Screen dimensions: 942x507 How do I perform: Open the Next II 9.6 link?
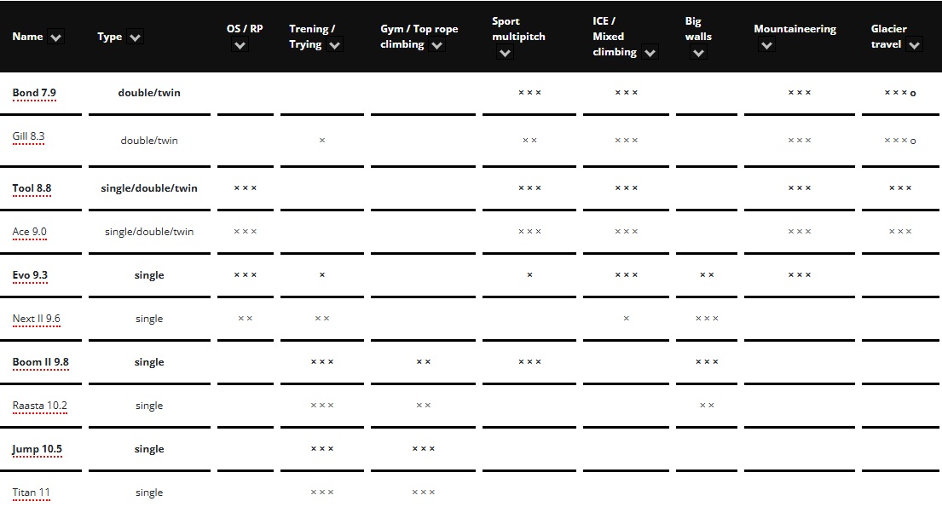tap(37, 319)
